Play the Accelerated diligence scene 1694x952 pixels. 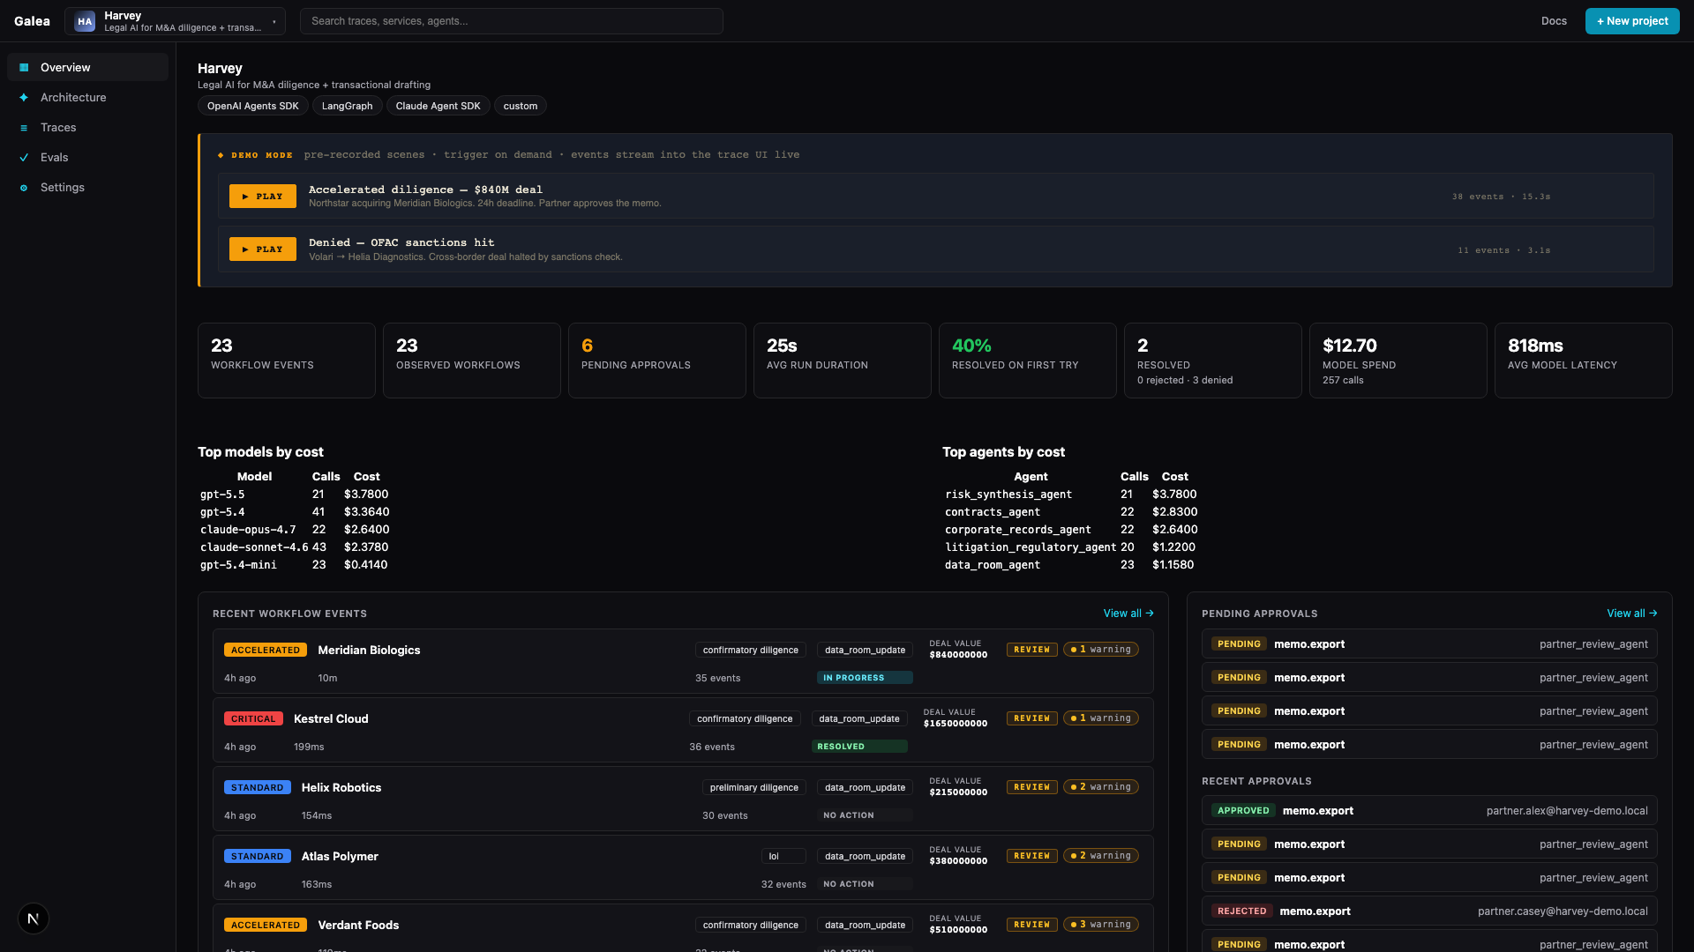(263, 197)
